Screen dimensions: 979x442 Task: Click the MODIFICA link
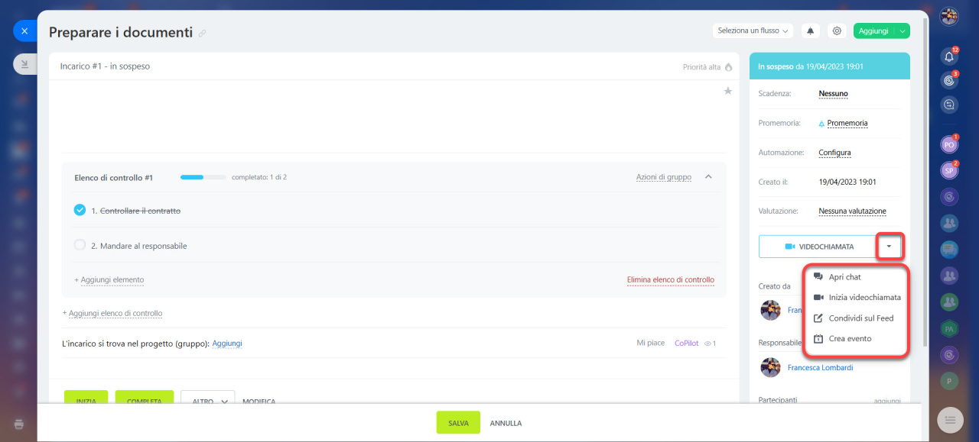click(x=259, y=401)
